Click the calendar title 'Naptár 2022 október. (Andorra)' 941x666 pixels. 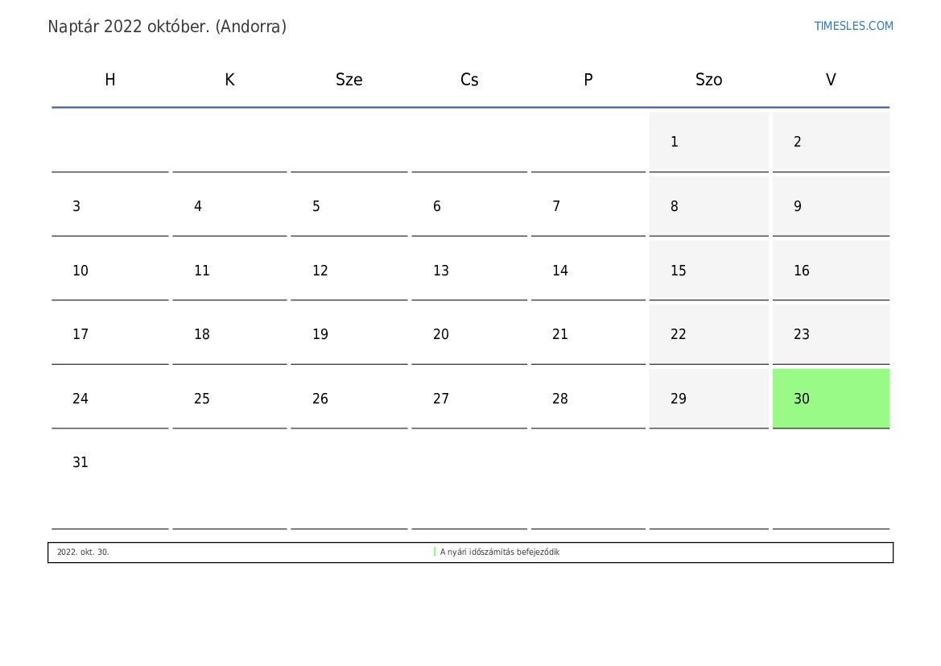point(167,27)
